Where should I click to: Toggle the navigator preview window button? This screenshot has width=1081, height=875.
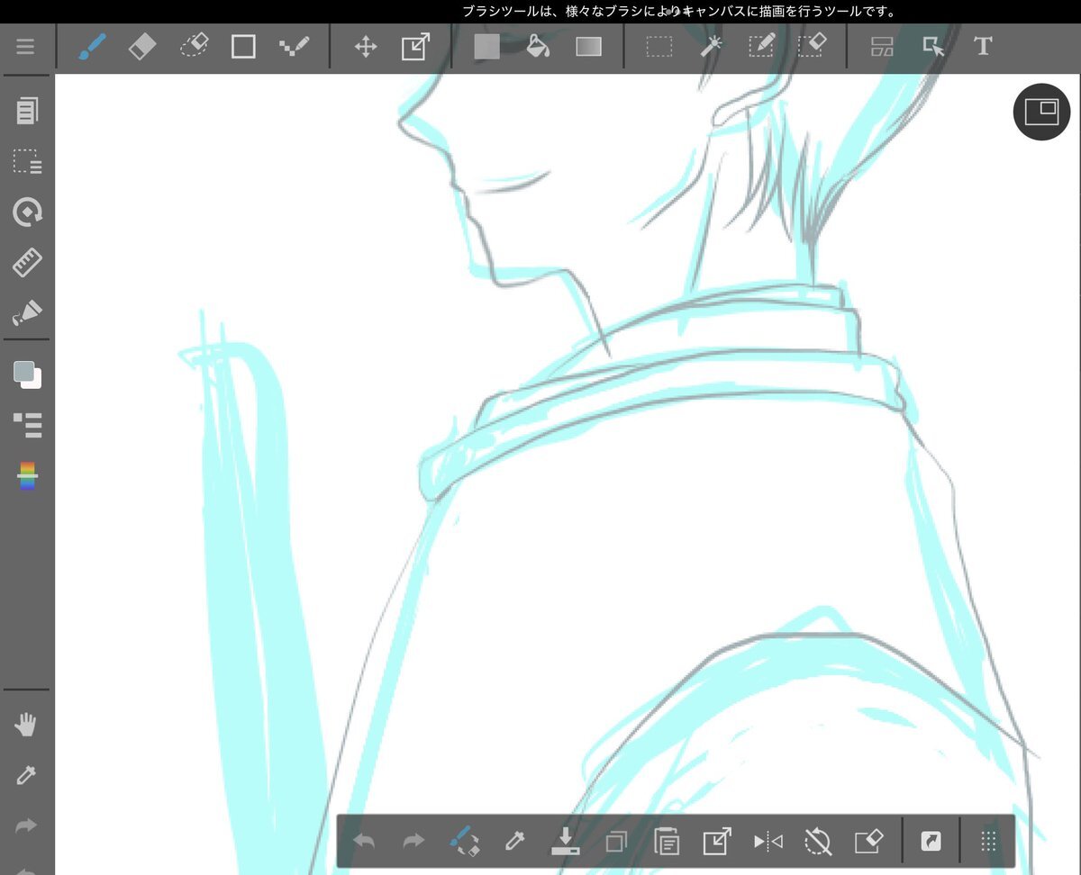click(1041, 112)
